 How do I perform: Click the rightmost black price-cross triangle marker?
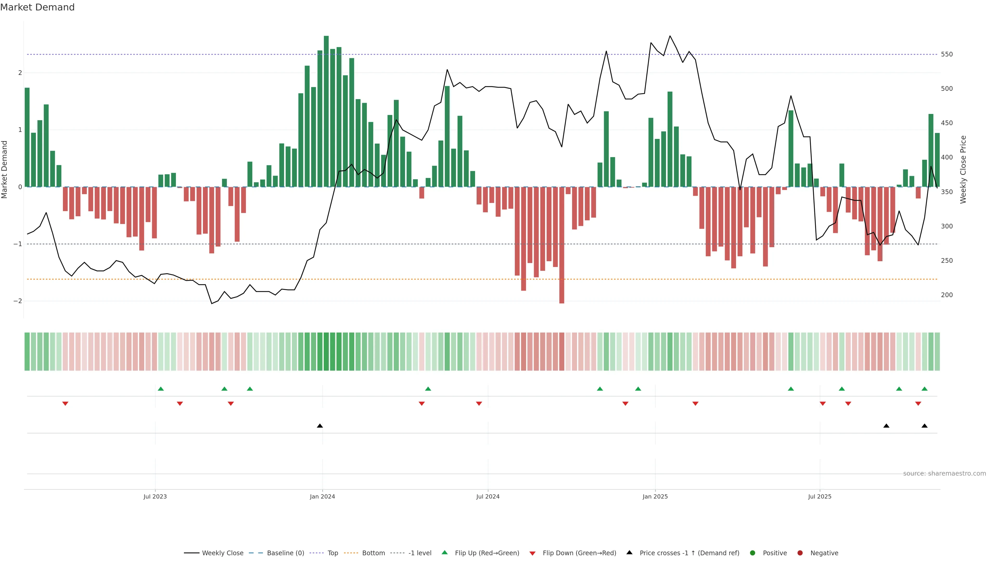pyautogui.click(x=925, y=426)
